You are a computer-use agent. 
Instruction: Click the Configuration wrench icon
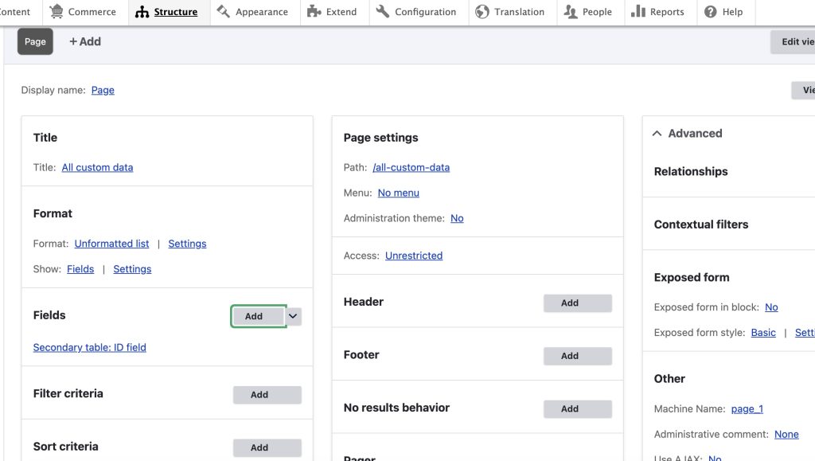[383, 11]
